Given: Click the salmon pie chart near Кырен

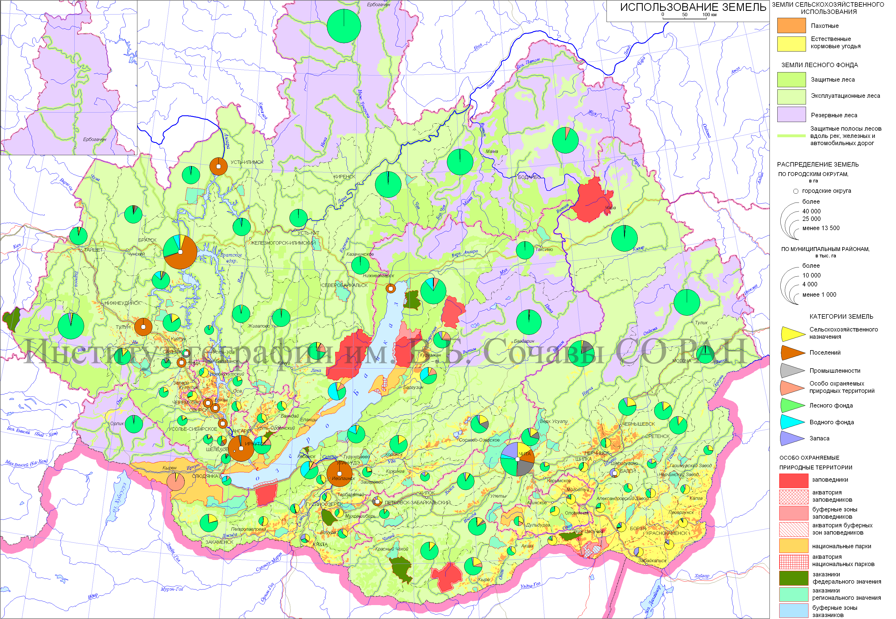Looking at the screenshot, I should [x=176, y=481].
